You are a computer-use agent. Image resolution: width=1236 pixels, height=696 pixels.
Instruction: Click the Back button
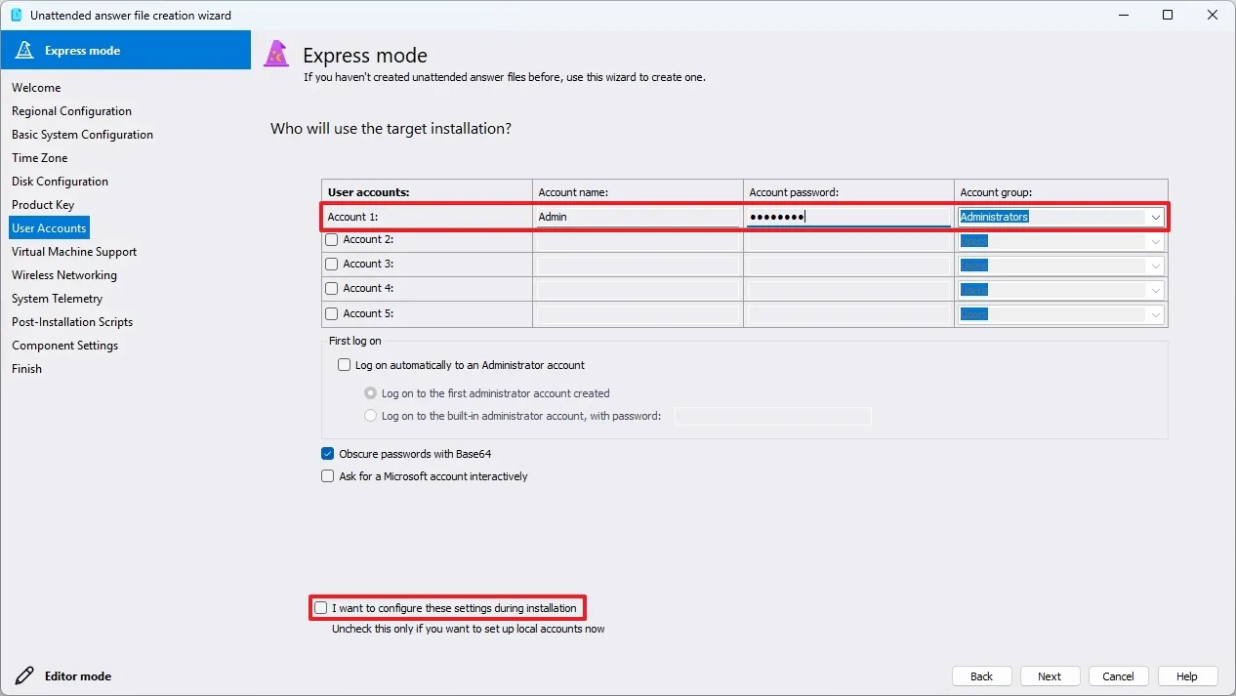tap(981, 676)
